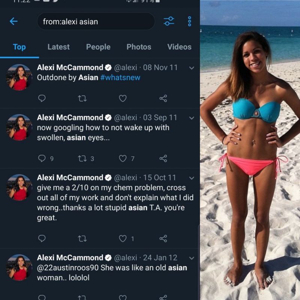Retweet the 15 Oct 11 tweet

click(82, 238)
